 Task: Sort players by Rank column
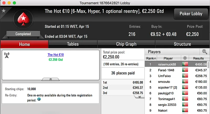pos(151,58)
